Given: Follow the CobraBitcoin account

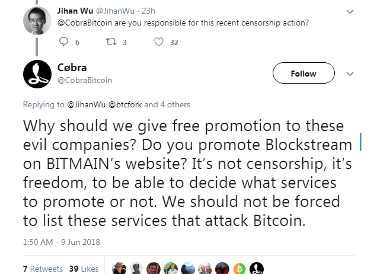Looking at the screenshot, I should [303, 74].
